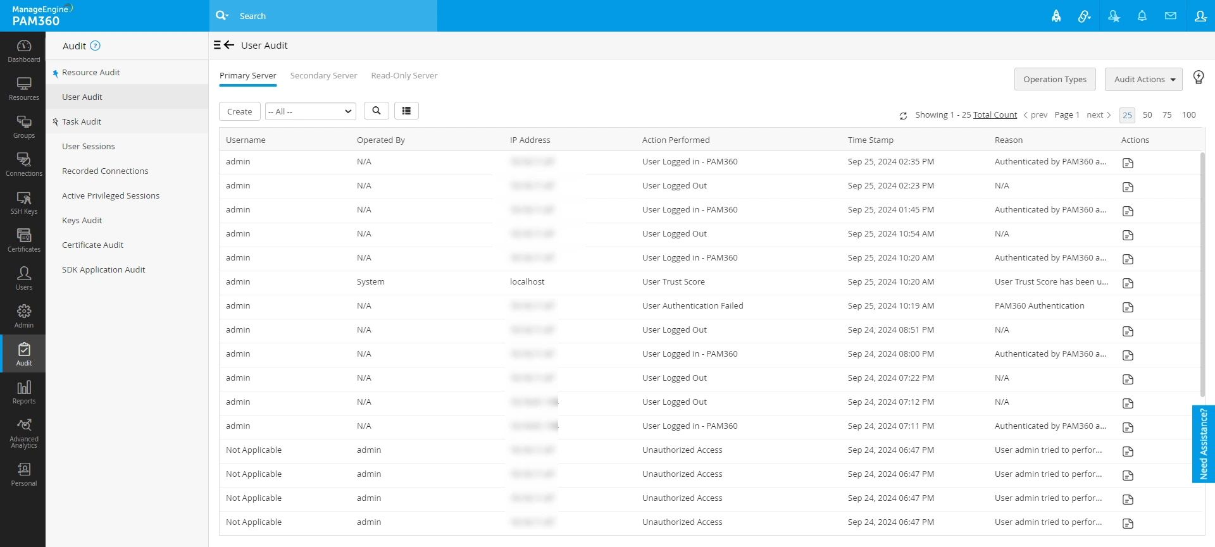Open Certificates in the left sidebar
The width and height of the screenshot is (1215, 547).
tap(23, 240)
